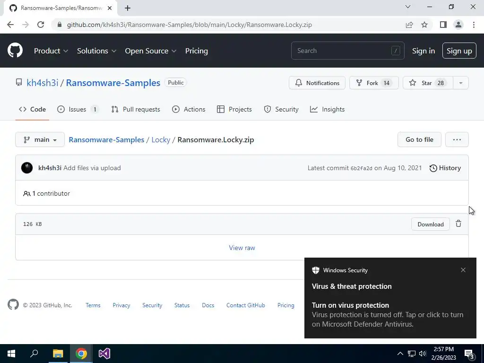This screenshot has width=484, height=363.
Task: Click Add files via upload message
Action: 92,168
